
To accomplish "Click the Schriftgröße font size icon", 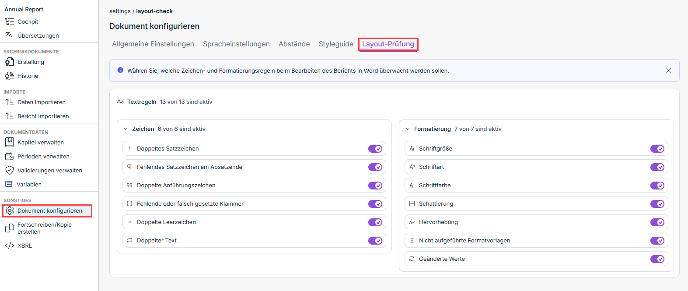I will click(412, 148).
